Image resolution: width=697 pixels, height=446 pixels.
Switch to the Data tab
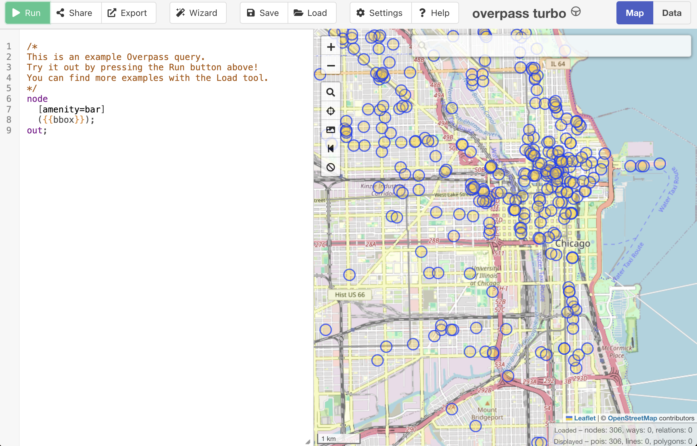point(672,13)
